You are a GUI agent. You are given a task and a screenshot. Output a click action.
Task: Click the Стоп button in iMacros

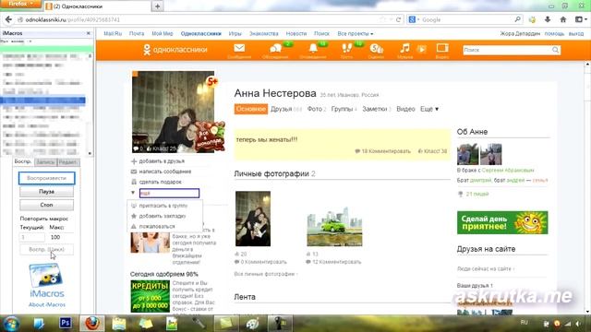[x=47, y=205]
